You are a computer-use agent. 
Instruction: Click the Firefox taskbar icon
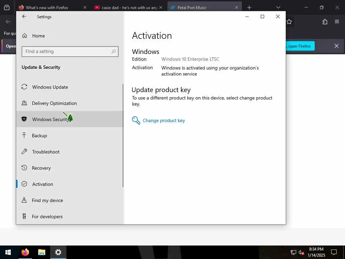(25, 252)
